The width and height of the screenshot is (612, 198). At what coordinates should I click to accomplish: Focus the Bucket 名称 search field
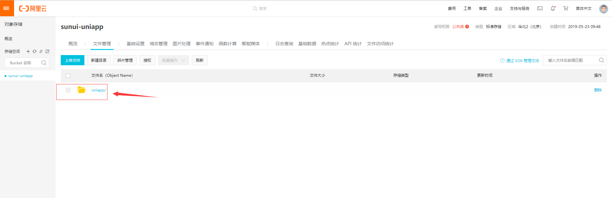click(27, 63)
